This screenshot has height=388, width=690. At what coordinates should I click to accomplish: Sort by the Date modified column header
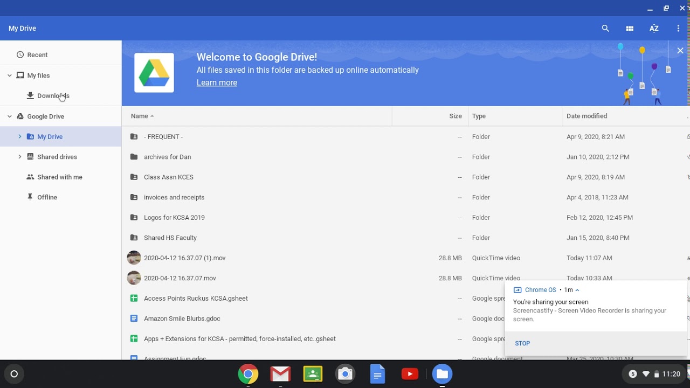coord(586,116)
